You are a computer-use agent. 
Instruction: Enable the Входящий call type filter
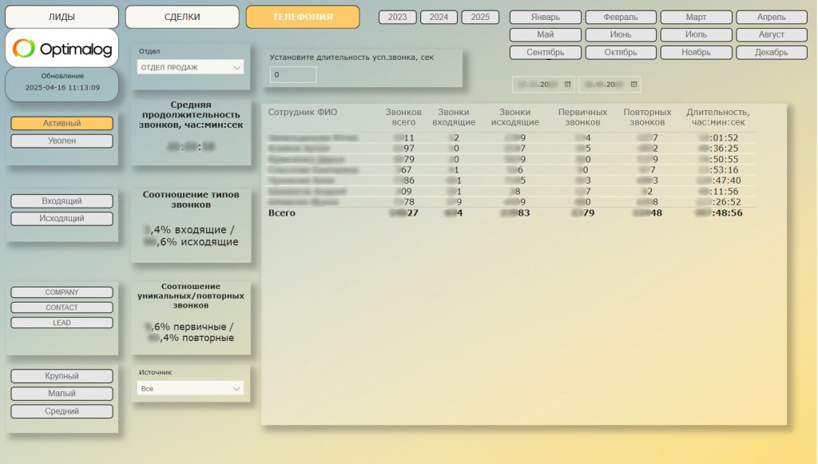click(62, 201)
